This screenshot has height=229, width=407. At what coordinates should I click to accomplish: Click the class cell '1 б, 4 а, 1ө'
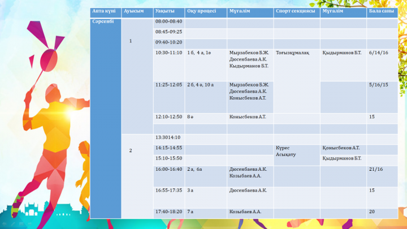[206, 66]
